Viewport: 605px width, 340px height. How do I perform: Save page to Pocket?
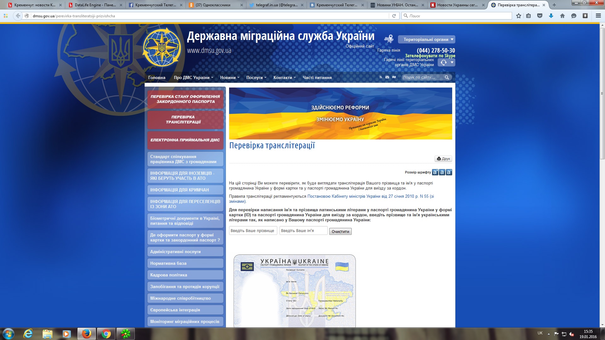pos(540,16)
